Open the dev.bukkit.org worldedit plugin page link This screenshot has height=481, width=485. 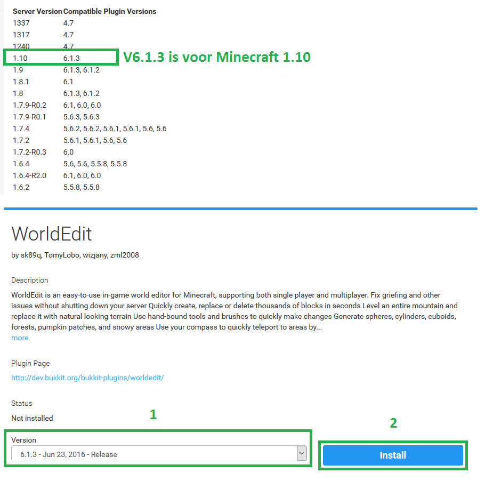87,378
